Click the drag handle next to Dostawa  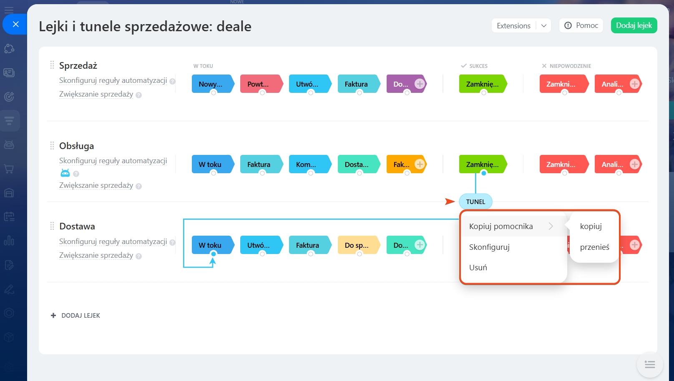(x=52, y=226)
